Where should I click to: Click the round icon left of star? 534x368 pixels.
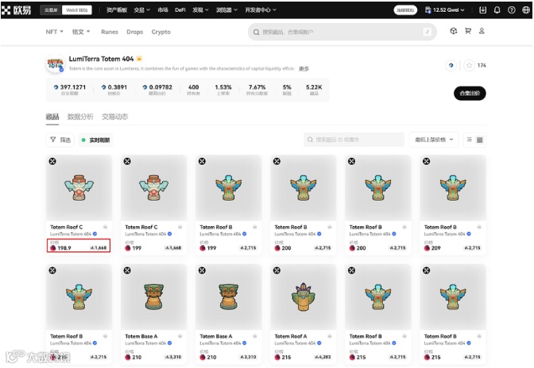[x=451, y=65]
